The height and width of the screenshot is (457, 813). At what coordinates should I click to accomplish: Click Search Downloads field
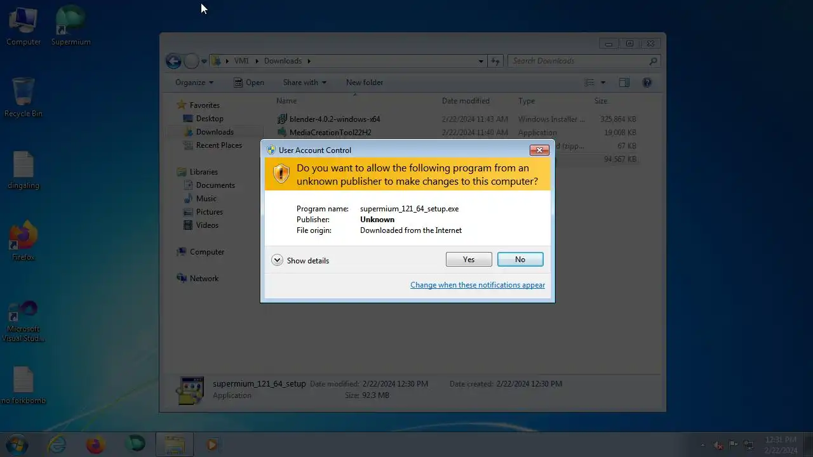(584, 61)
